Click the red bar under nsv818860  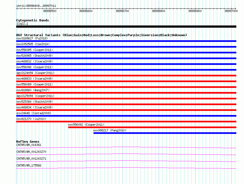click(x=126, y=93)
